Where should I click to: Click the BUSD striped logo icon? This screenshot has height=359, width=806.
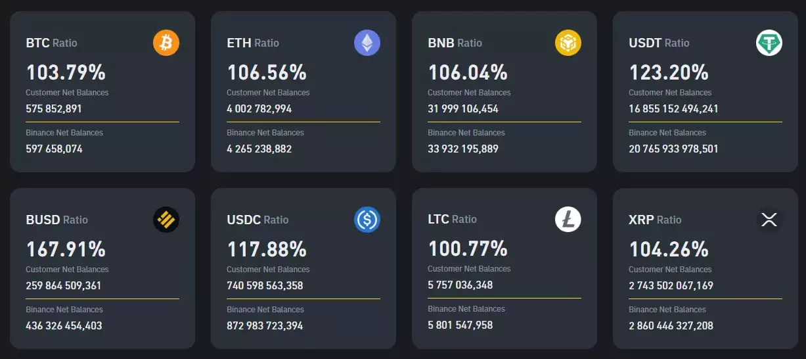click(166, 220)
